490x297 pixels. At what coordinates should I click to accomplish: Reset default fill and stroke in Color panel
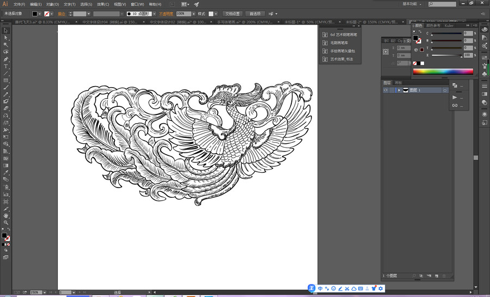415,32
